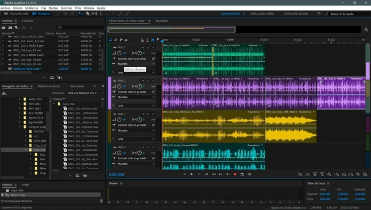Viewport: 371px width, 210px height.
Task: Move playhead to the next marker
Action: click(228, 174)
